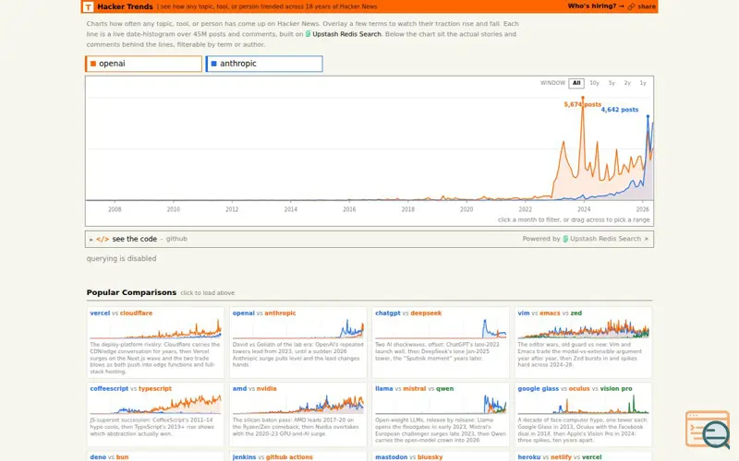Load the coffeescript vs typescript comparison
The image size is (739, 461).
coord(155,414)
